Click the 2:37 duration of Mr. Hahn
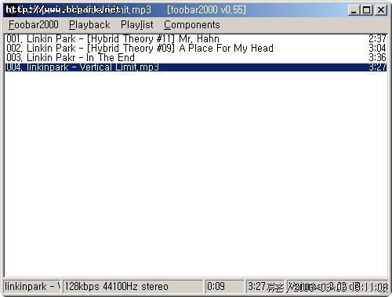The image size is (392, 297). point(377,38)
